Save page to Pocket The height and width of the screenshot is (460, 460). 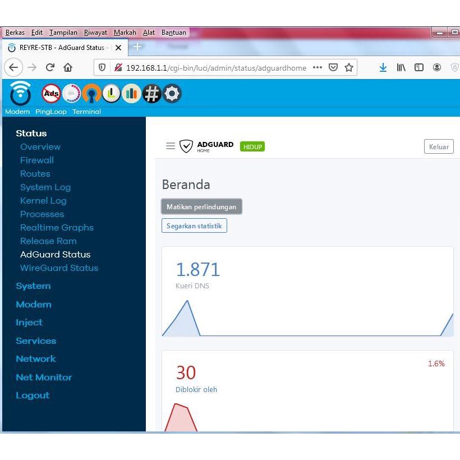333,67
